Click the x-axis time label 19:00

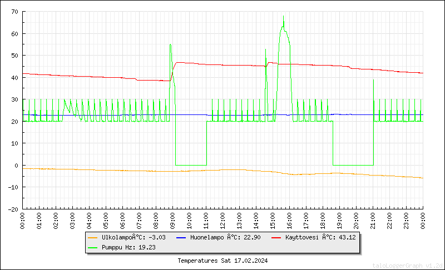340,221
